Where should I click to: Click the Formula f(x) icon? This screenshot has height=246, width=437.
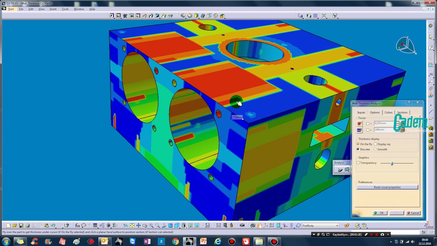(77, 225)
